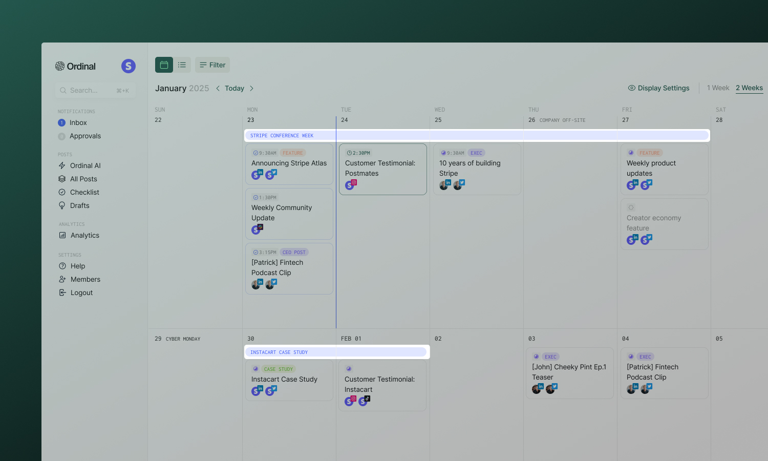The height and width of the screenshot is (461, 768).
Task: Focus the Search field
Action: pyautogui.click(x=95, y=91)
